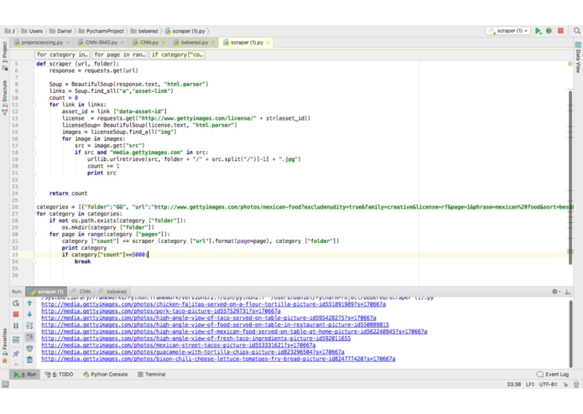Open Structure tool window

(4, 97)
